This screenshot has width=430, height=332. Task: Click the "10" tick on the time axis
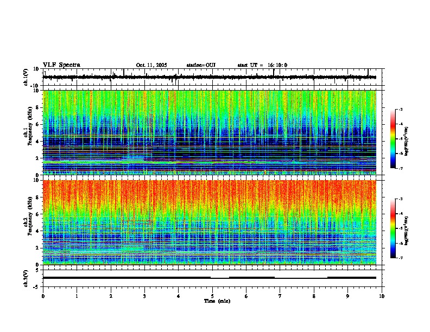[382, 296]
